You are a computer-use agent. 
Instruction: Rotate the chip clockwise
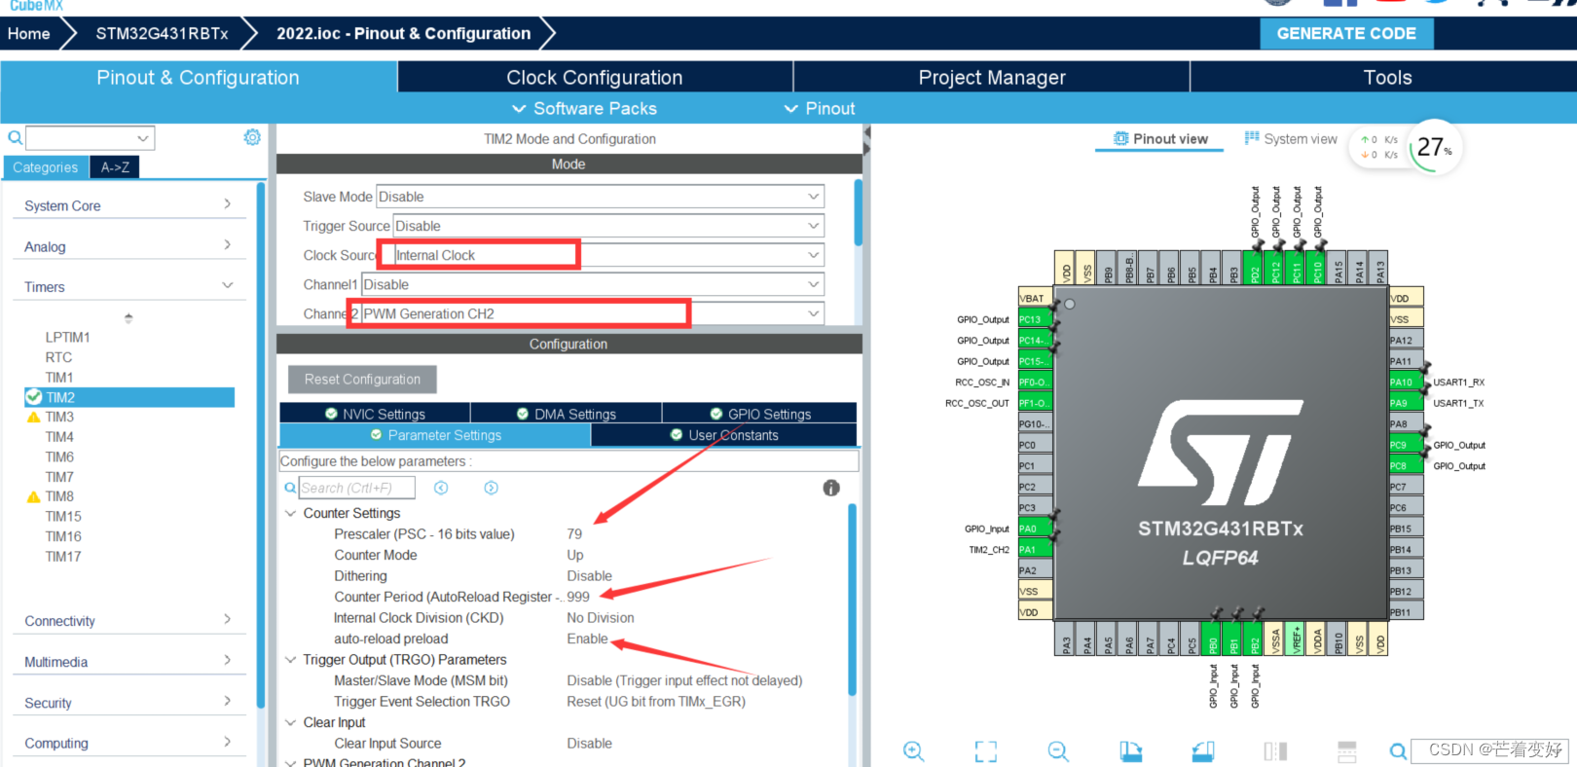tap(1130, 750)
